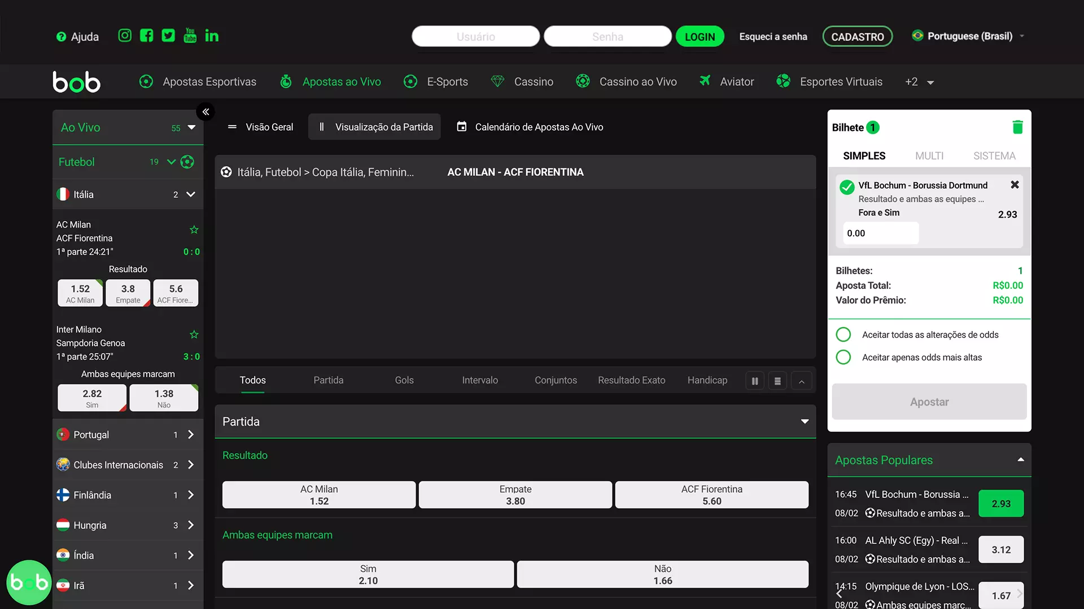
Task: Expand the Hungria league row
Action: (128, 525)
